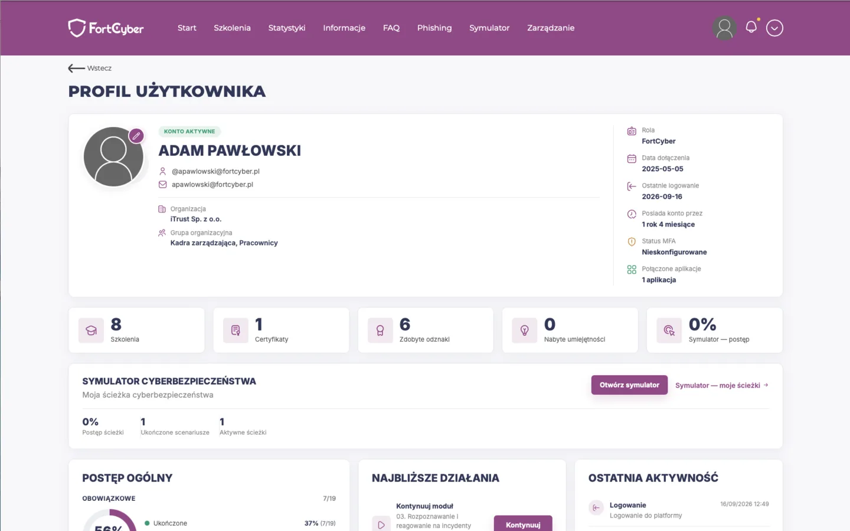
Task: Click the 16/09/2026 12:49 timestamp
Action: tap(744, 504)
